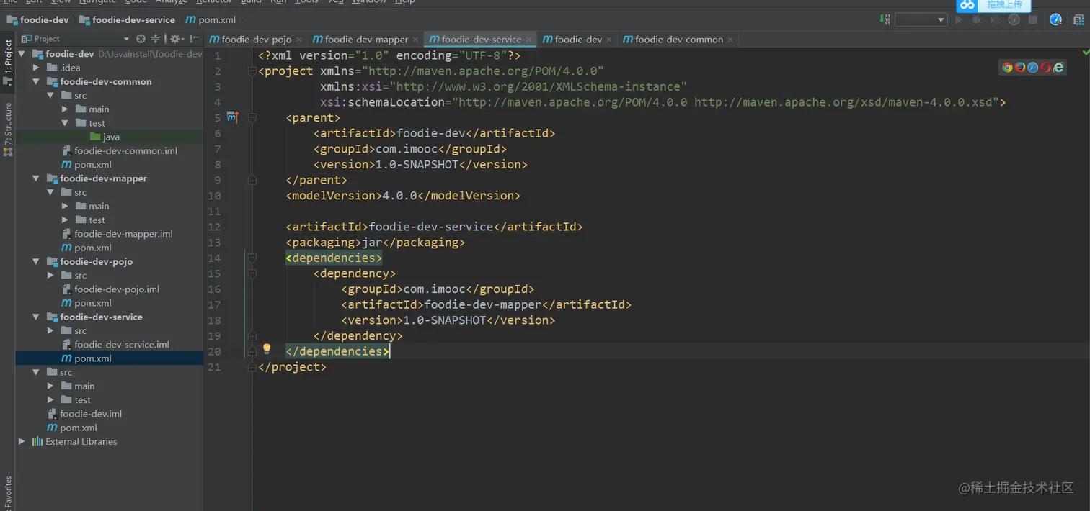Click the cloud upload widget icon at top
Screen dimensions: 1090x511
tap(967, 5)
